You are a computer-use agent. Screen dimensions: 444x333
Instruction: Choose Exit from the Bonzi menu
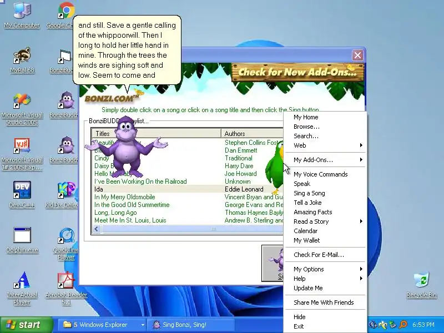pos(325,326)
